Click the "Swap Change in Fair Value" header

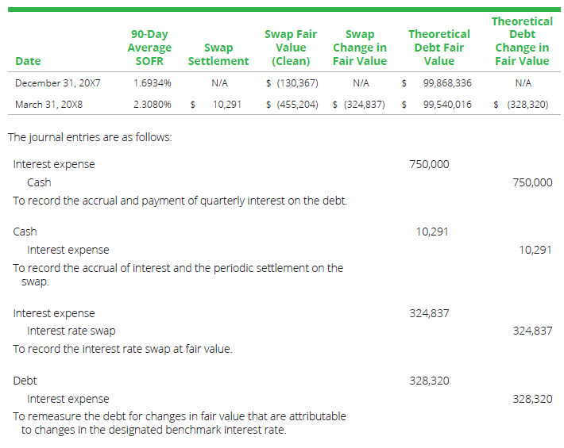pyautogui.click(x=360, y=48)
